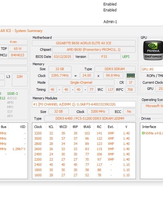Viewport: 163px width, 204px height.
Task: Click the RC column header
Action: coord(99,127)
